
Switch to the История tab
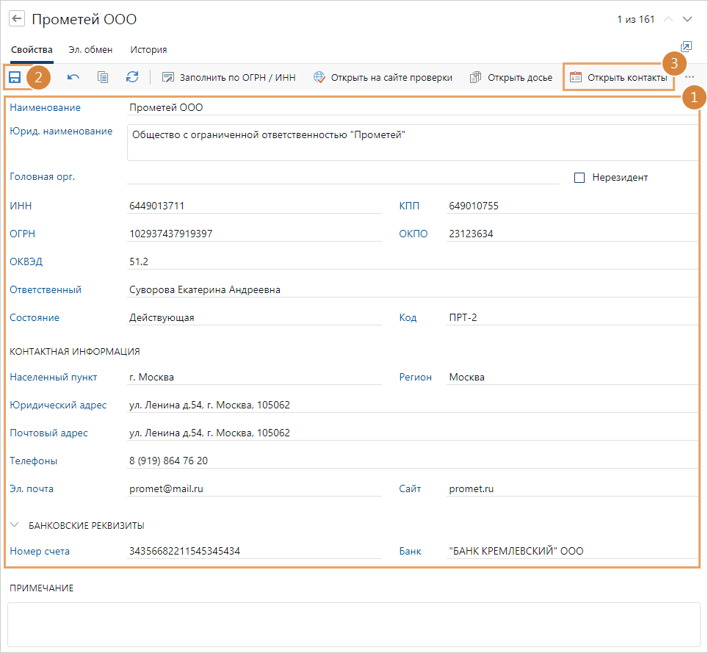point(148,50)
